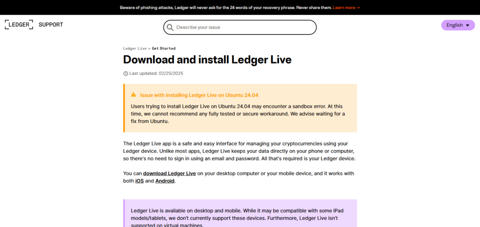Open the English language dropdown
Image resolution: width=480 pixels, height=227 pixels.
457,25
